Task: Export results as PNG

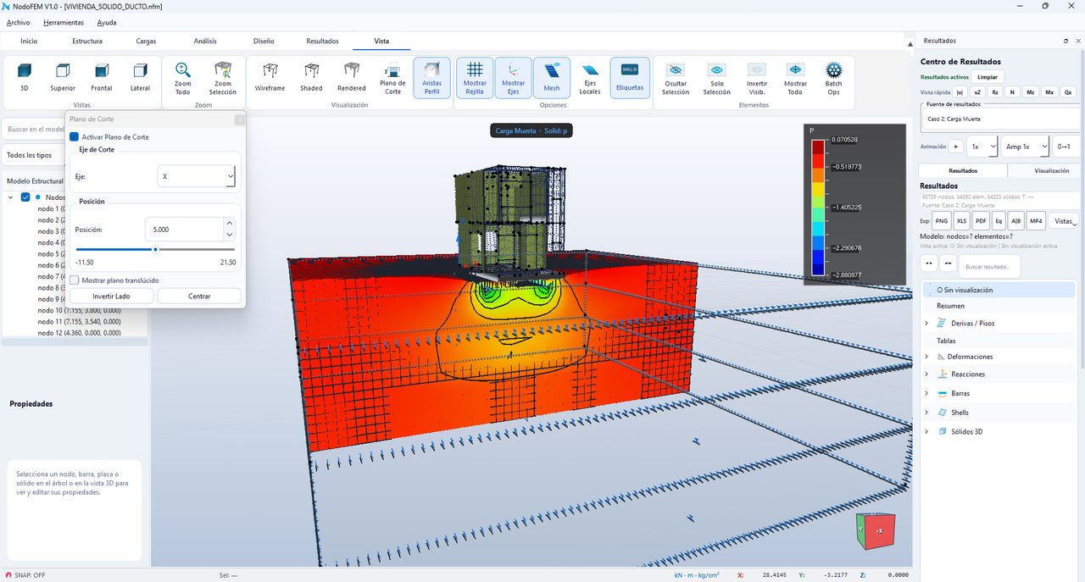Action: [941, 221]
